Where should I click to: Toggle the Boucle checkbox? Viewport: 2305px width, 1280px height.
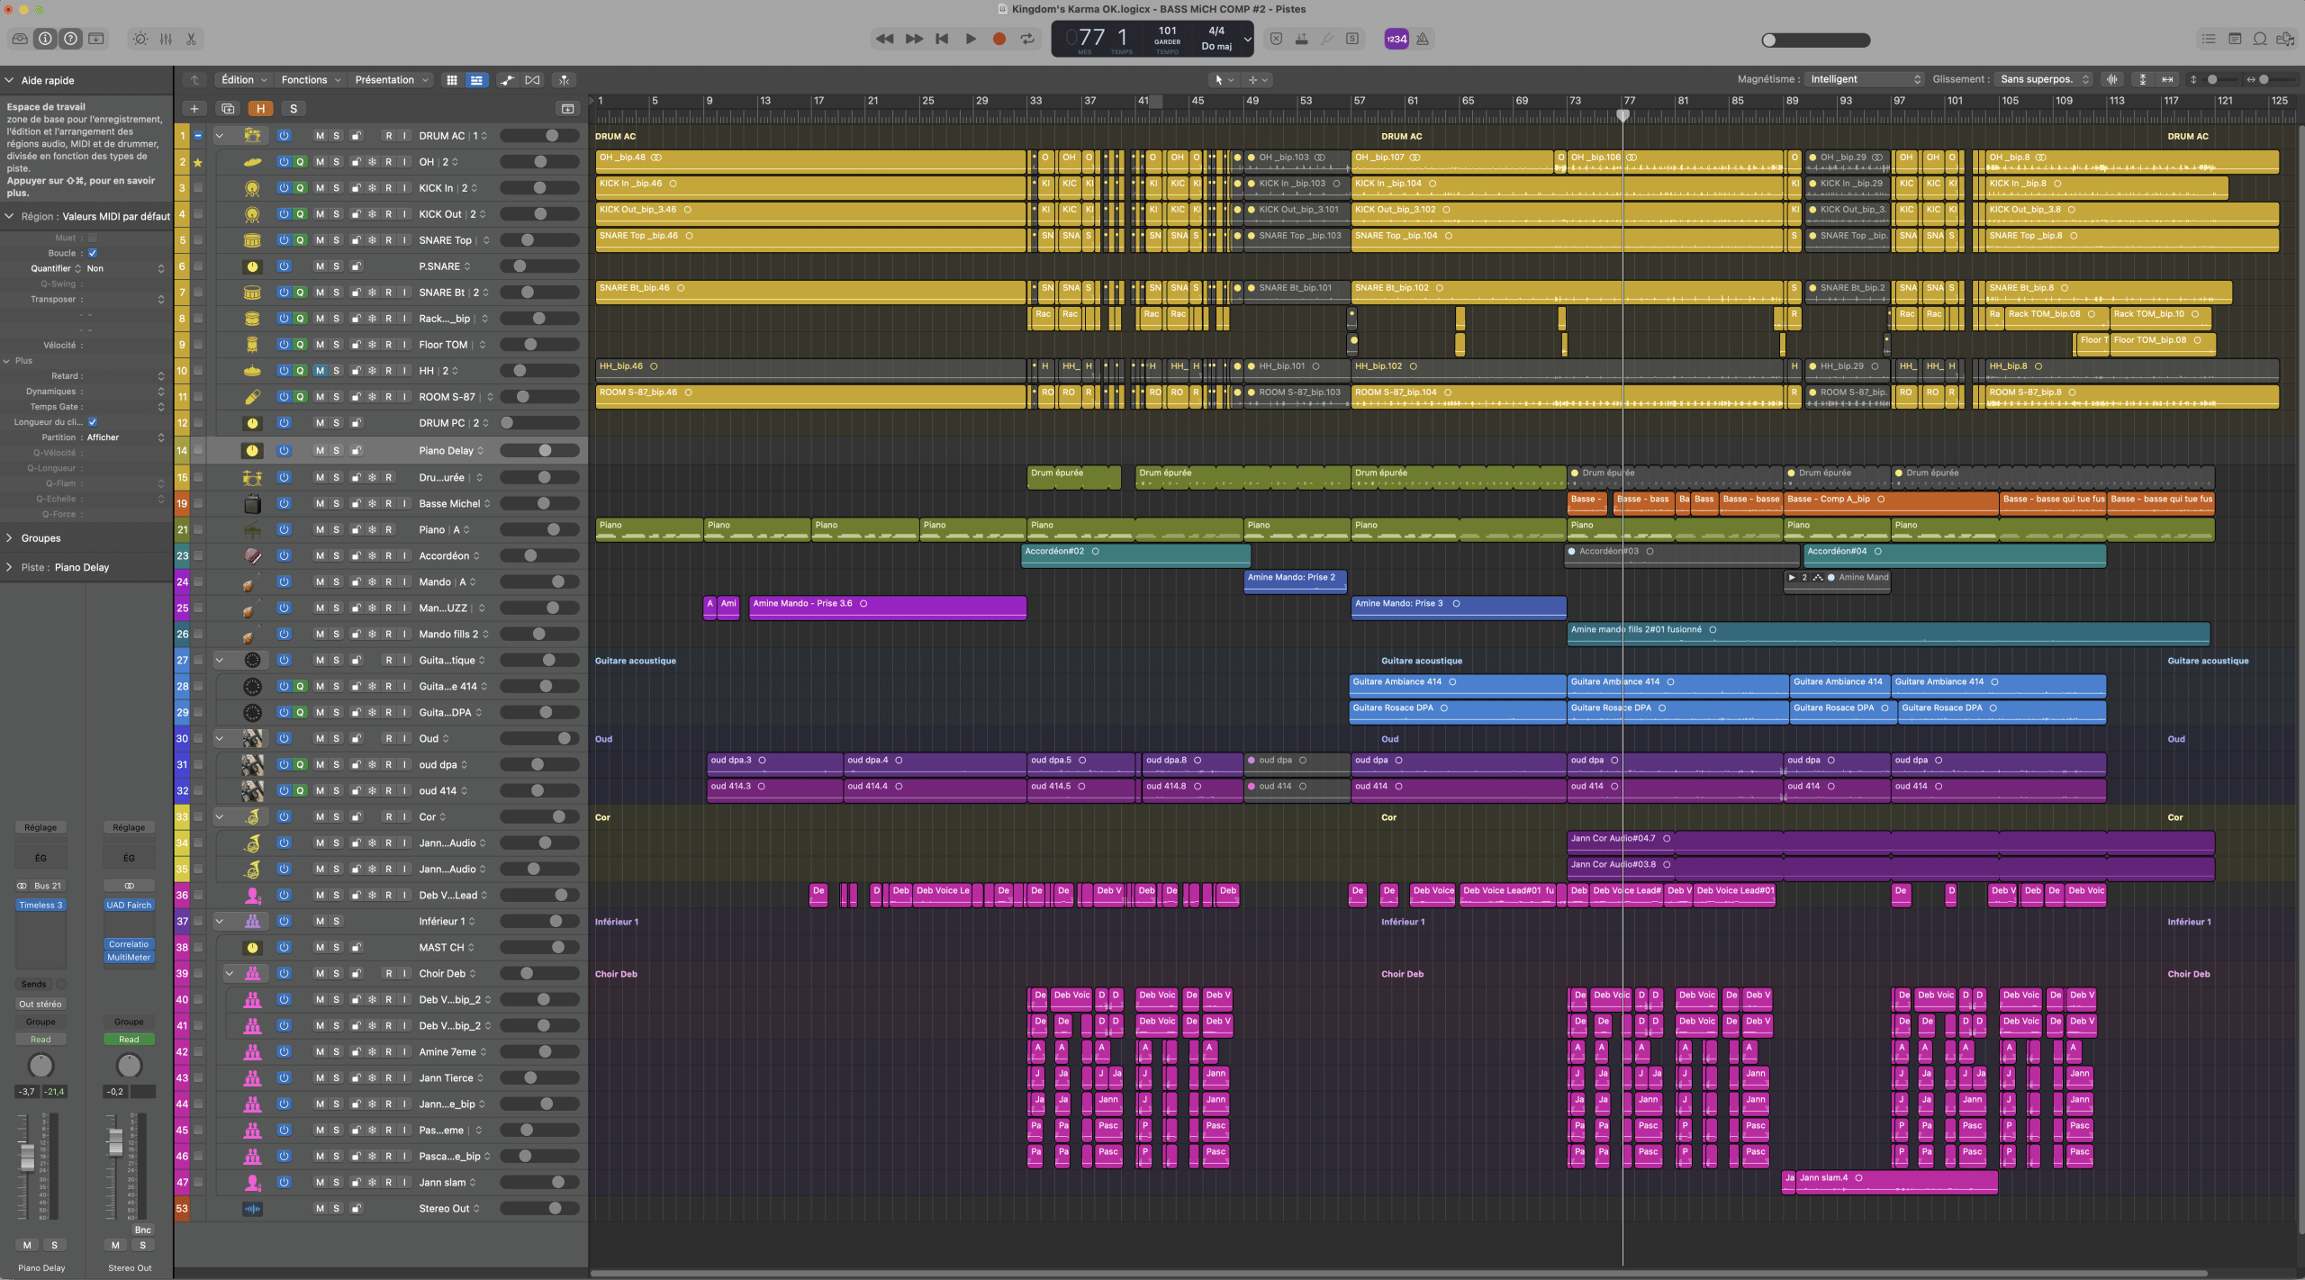tap(92, 254)
